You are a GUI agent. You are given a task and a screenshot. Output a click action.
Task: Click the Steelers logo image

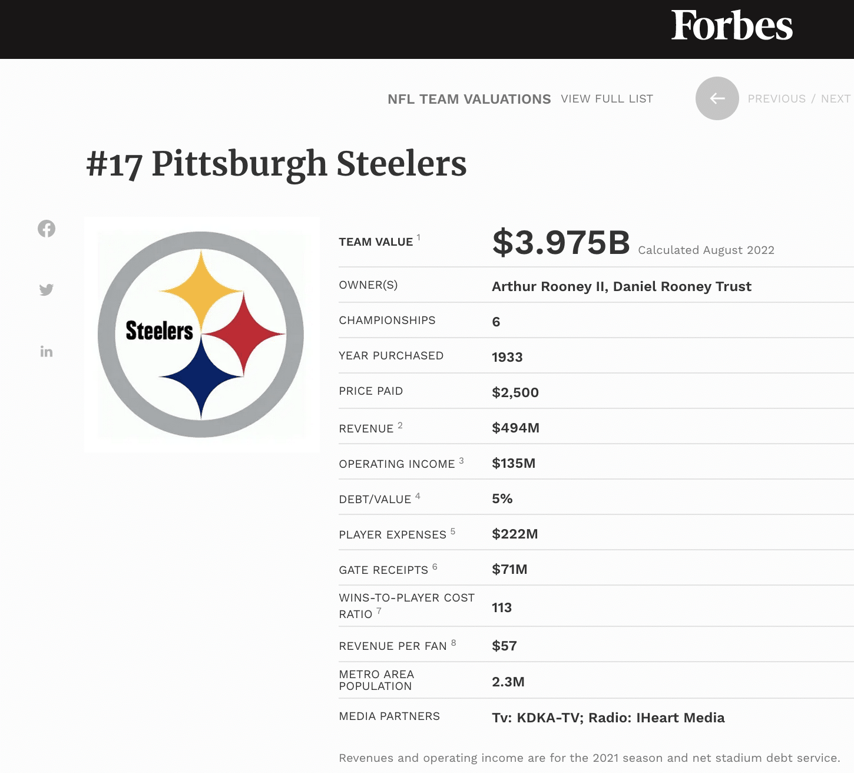201,335
